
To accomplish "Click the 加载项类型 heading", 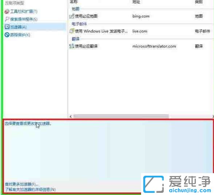I will [x=15, y=3].
